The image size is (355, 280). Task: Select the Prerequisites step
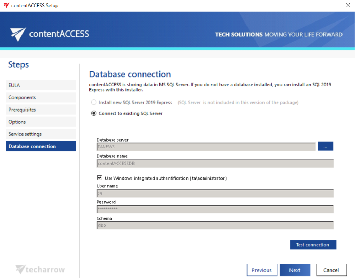tap(41, 110)
